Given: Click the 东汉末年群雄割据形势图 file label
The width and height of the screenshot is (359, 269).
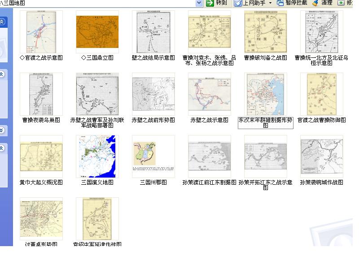Looking at the screenshot, I should [265, 123].
